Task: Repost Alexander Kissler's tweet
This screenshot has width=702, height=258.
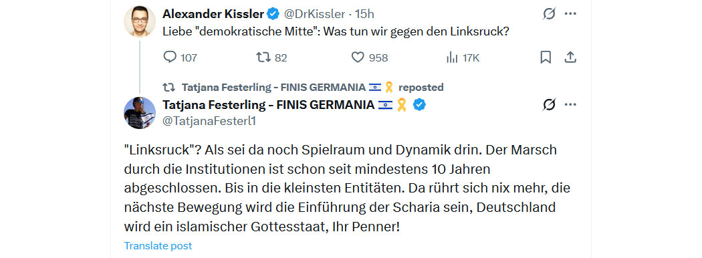Action: 271,57
